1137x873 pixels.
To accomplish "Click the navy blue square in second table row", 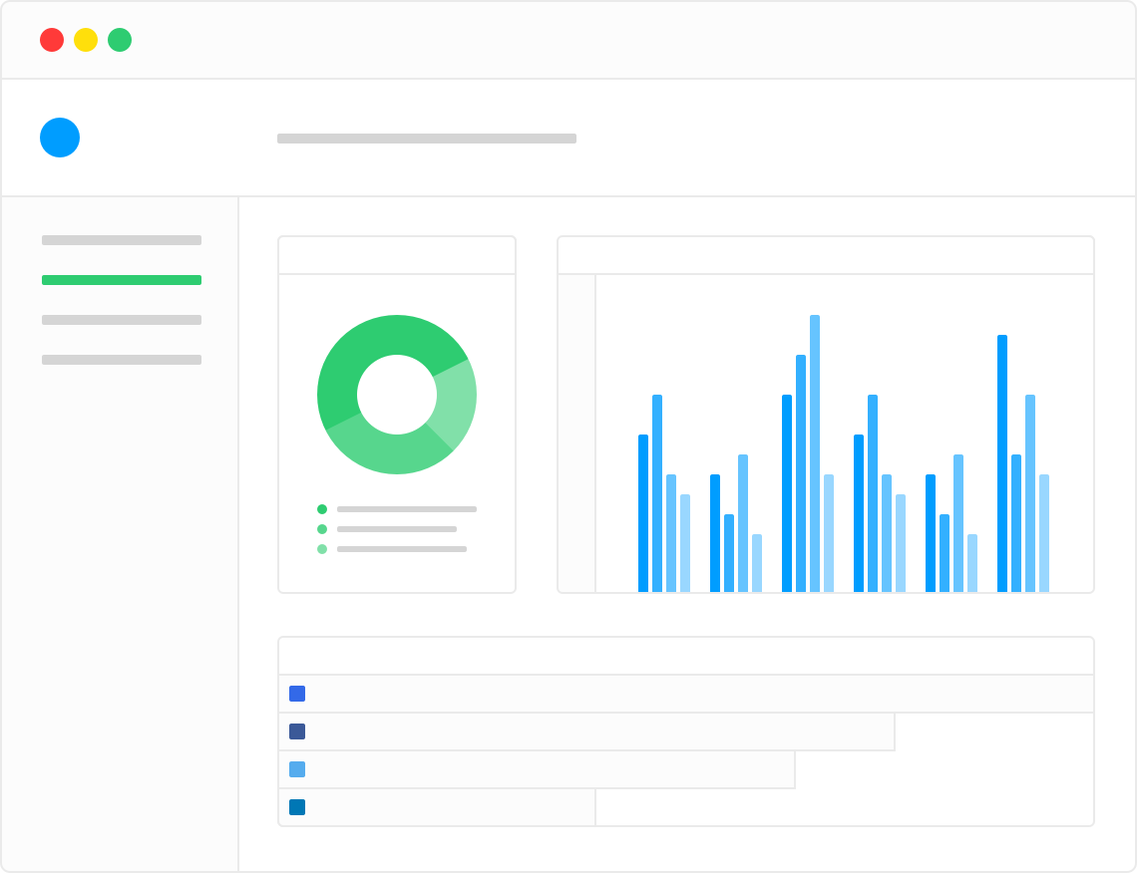I will pyautogui.click(x=297, y=731).
